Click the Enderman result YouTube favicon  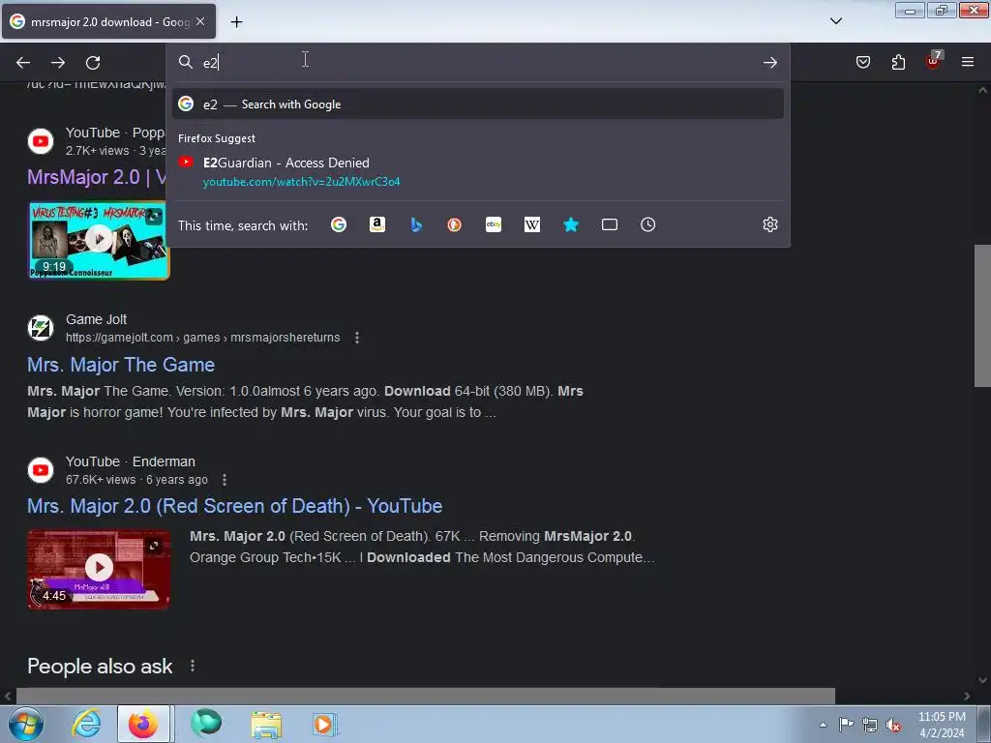tap(41, 470)
